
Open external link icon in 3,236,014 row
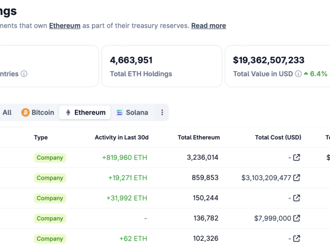[296, 157]
